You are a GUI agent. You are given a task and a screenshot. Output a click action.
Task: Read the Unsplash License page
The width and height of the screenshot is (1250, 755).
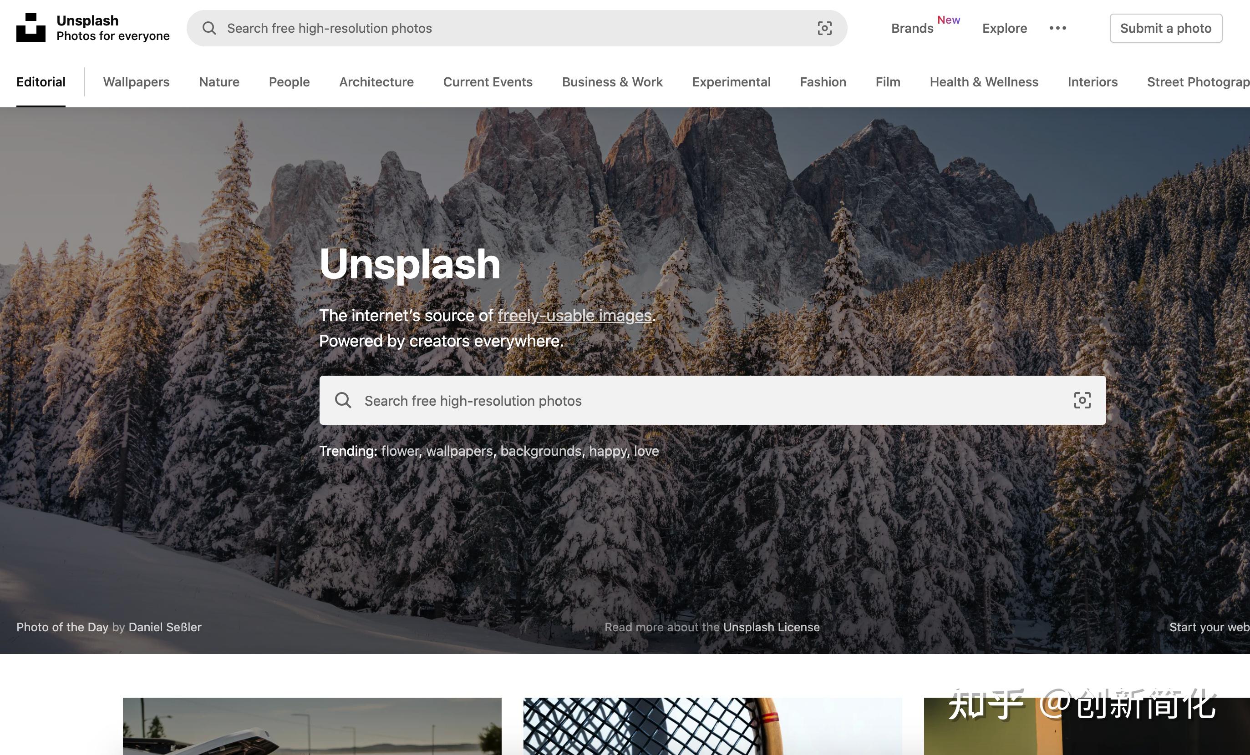coord(771,627)
